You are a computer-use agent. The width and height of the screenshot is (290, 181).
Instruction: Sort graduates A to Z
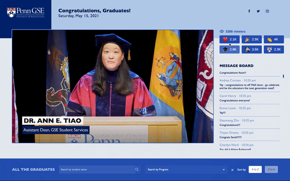255,169
